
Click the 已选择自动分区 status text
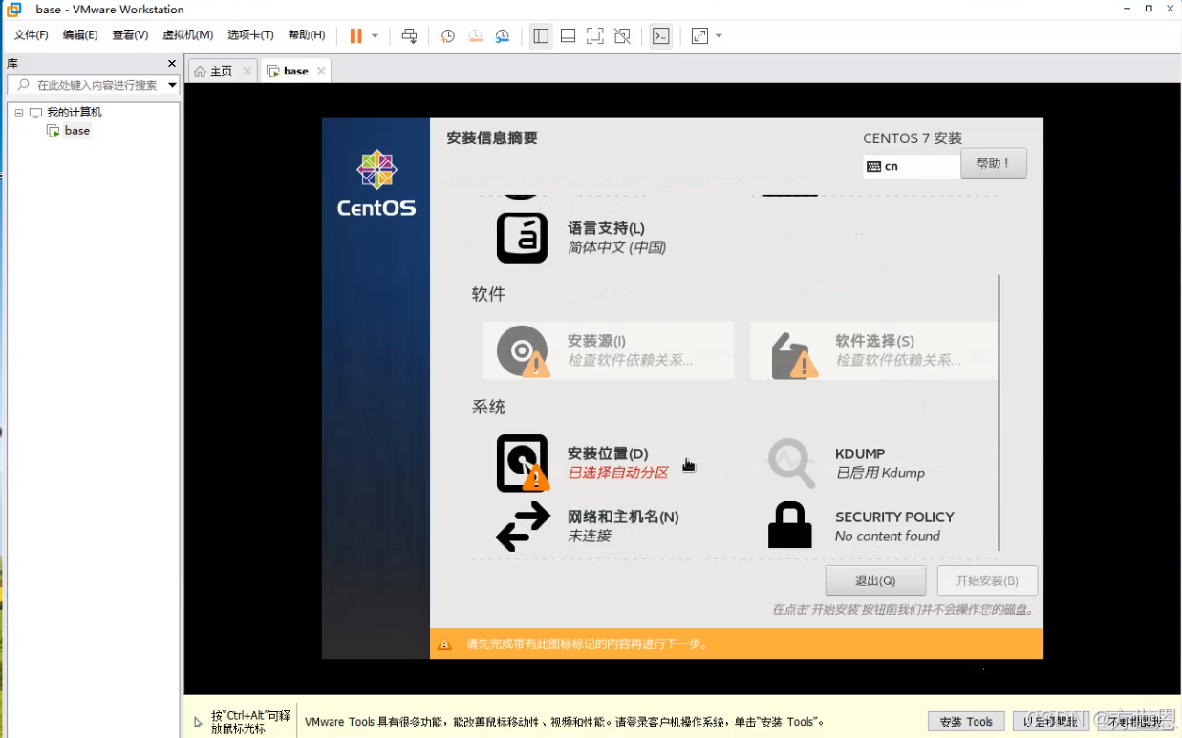[617, 474]
